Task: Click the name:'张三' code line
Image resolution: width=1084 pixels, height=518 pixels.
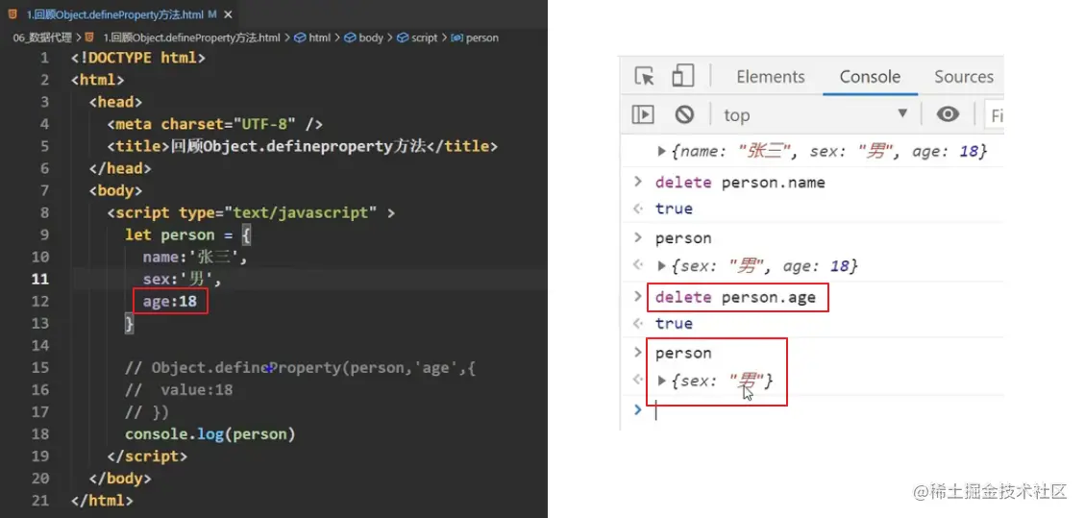Action: pos(195,257)
